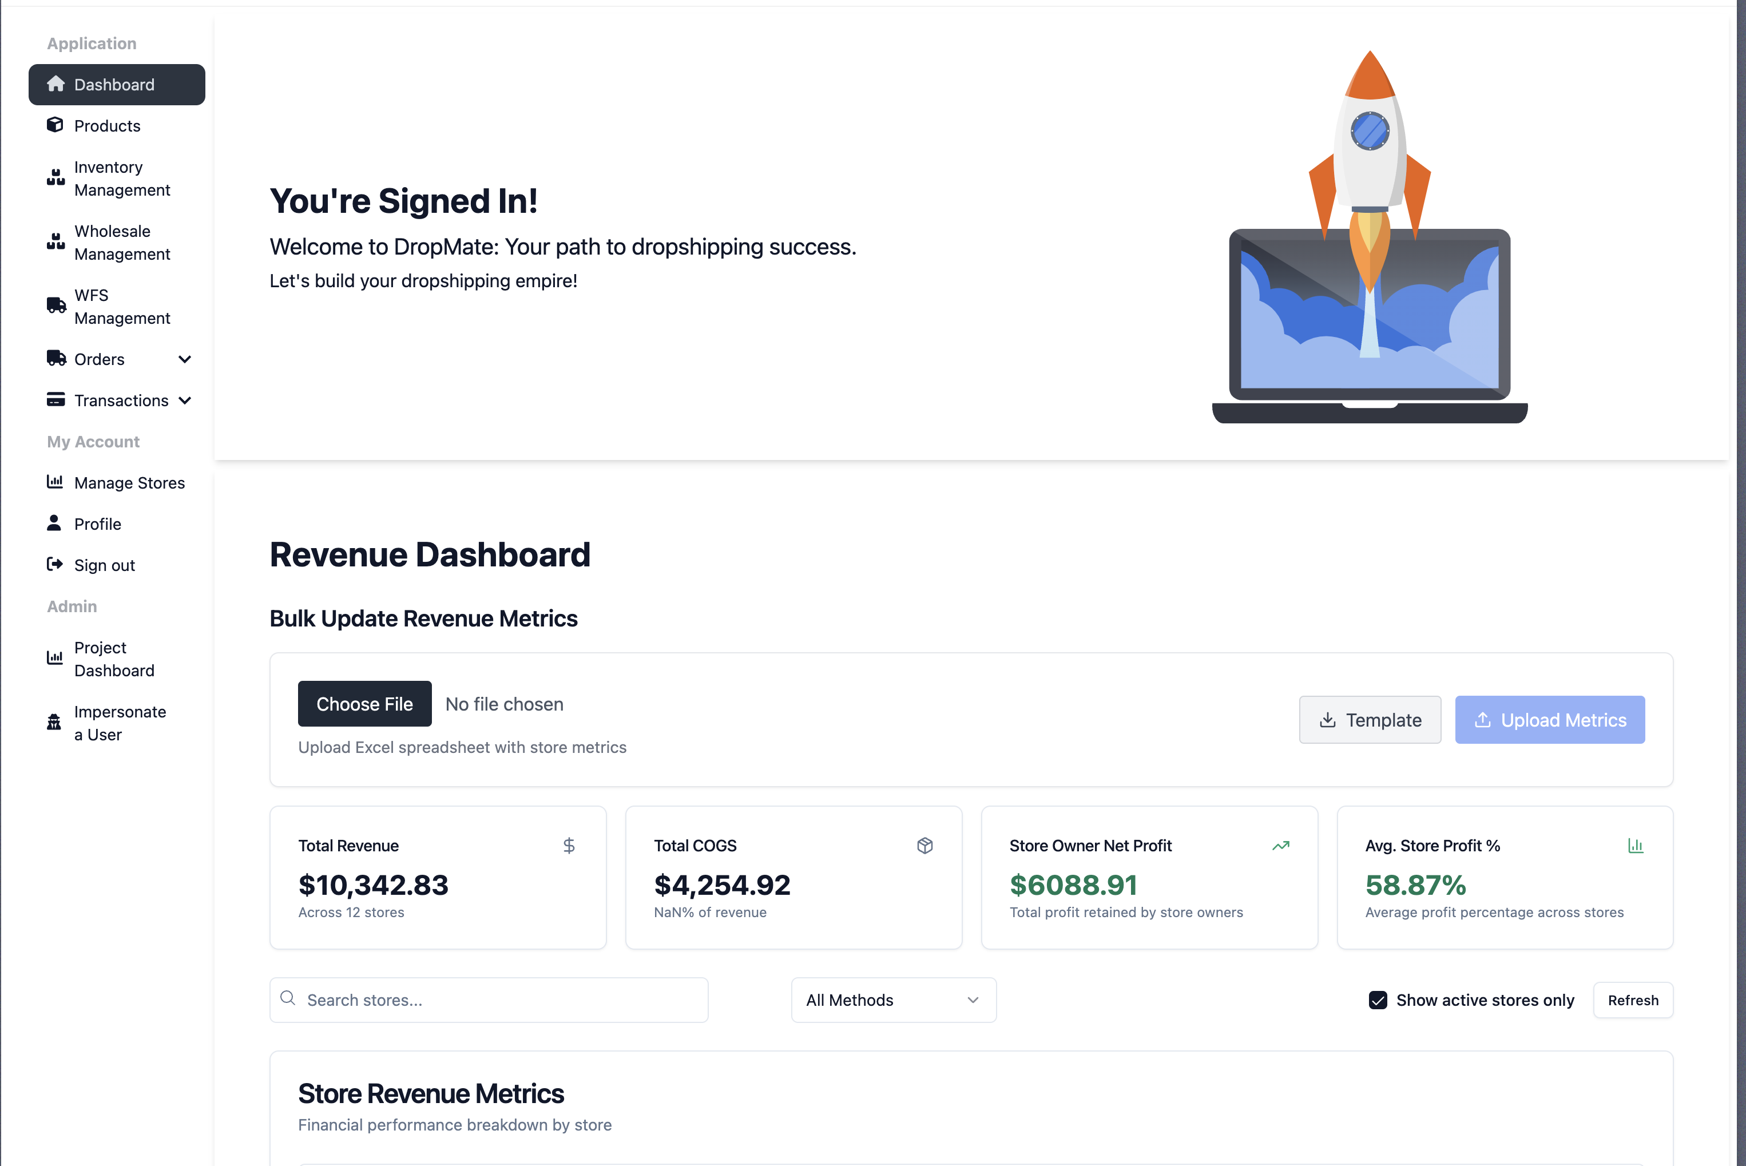
Task: Click the Refresh button
Action: (x=1633, y=1000)
